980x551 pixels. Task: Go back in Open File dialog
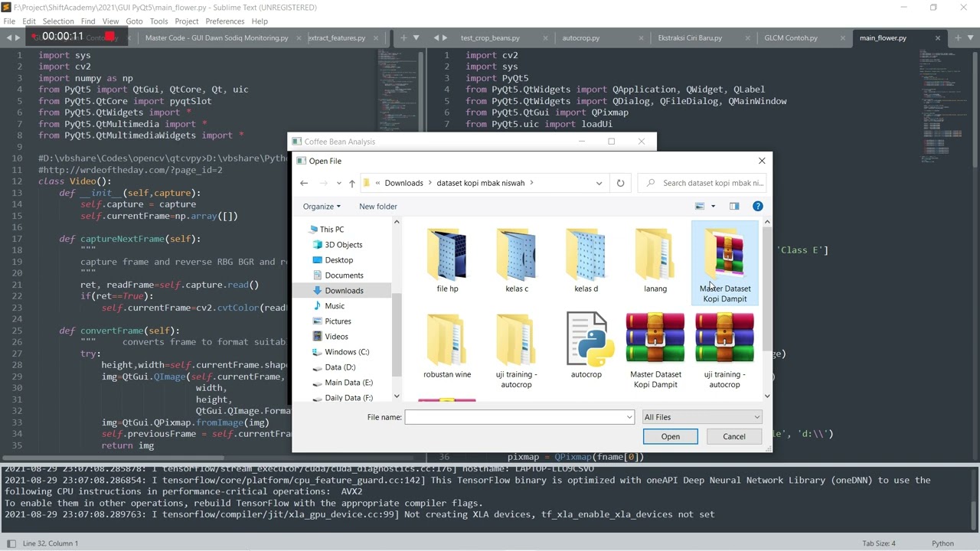coord(304,183)
